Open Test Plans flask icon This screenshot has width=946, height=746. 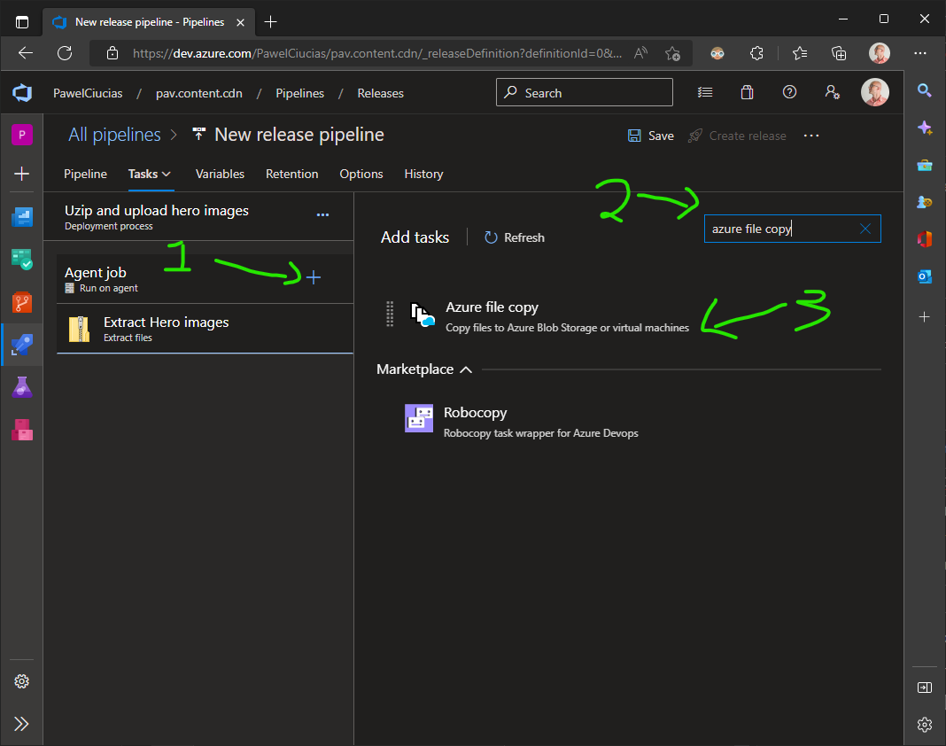click(22, 387)
